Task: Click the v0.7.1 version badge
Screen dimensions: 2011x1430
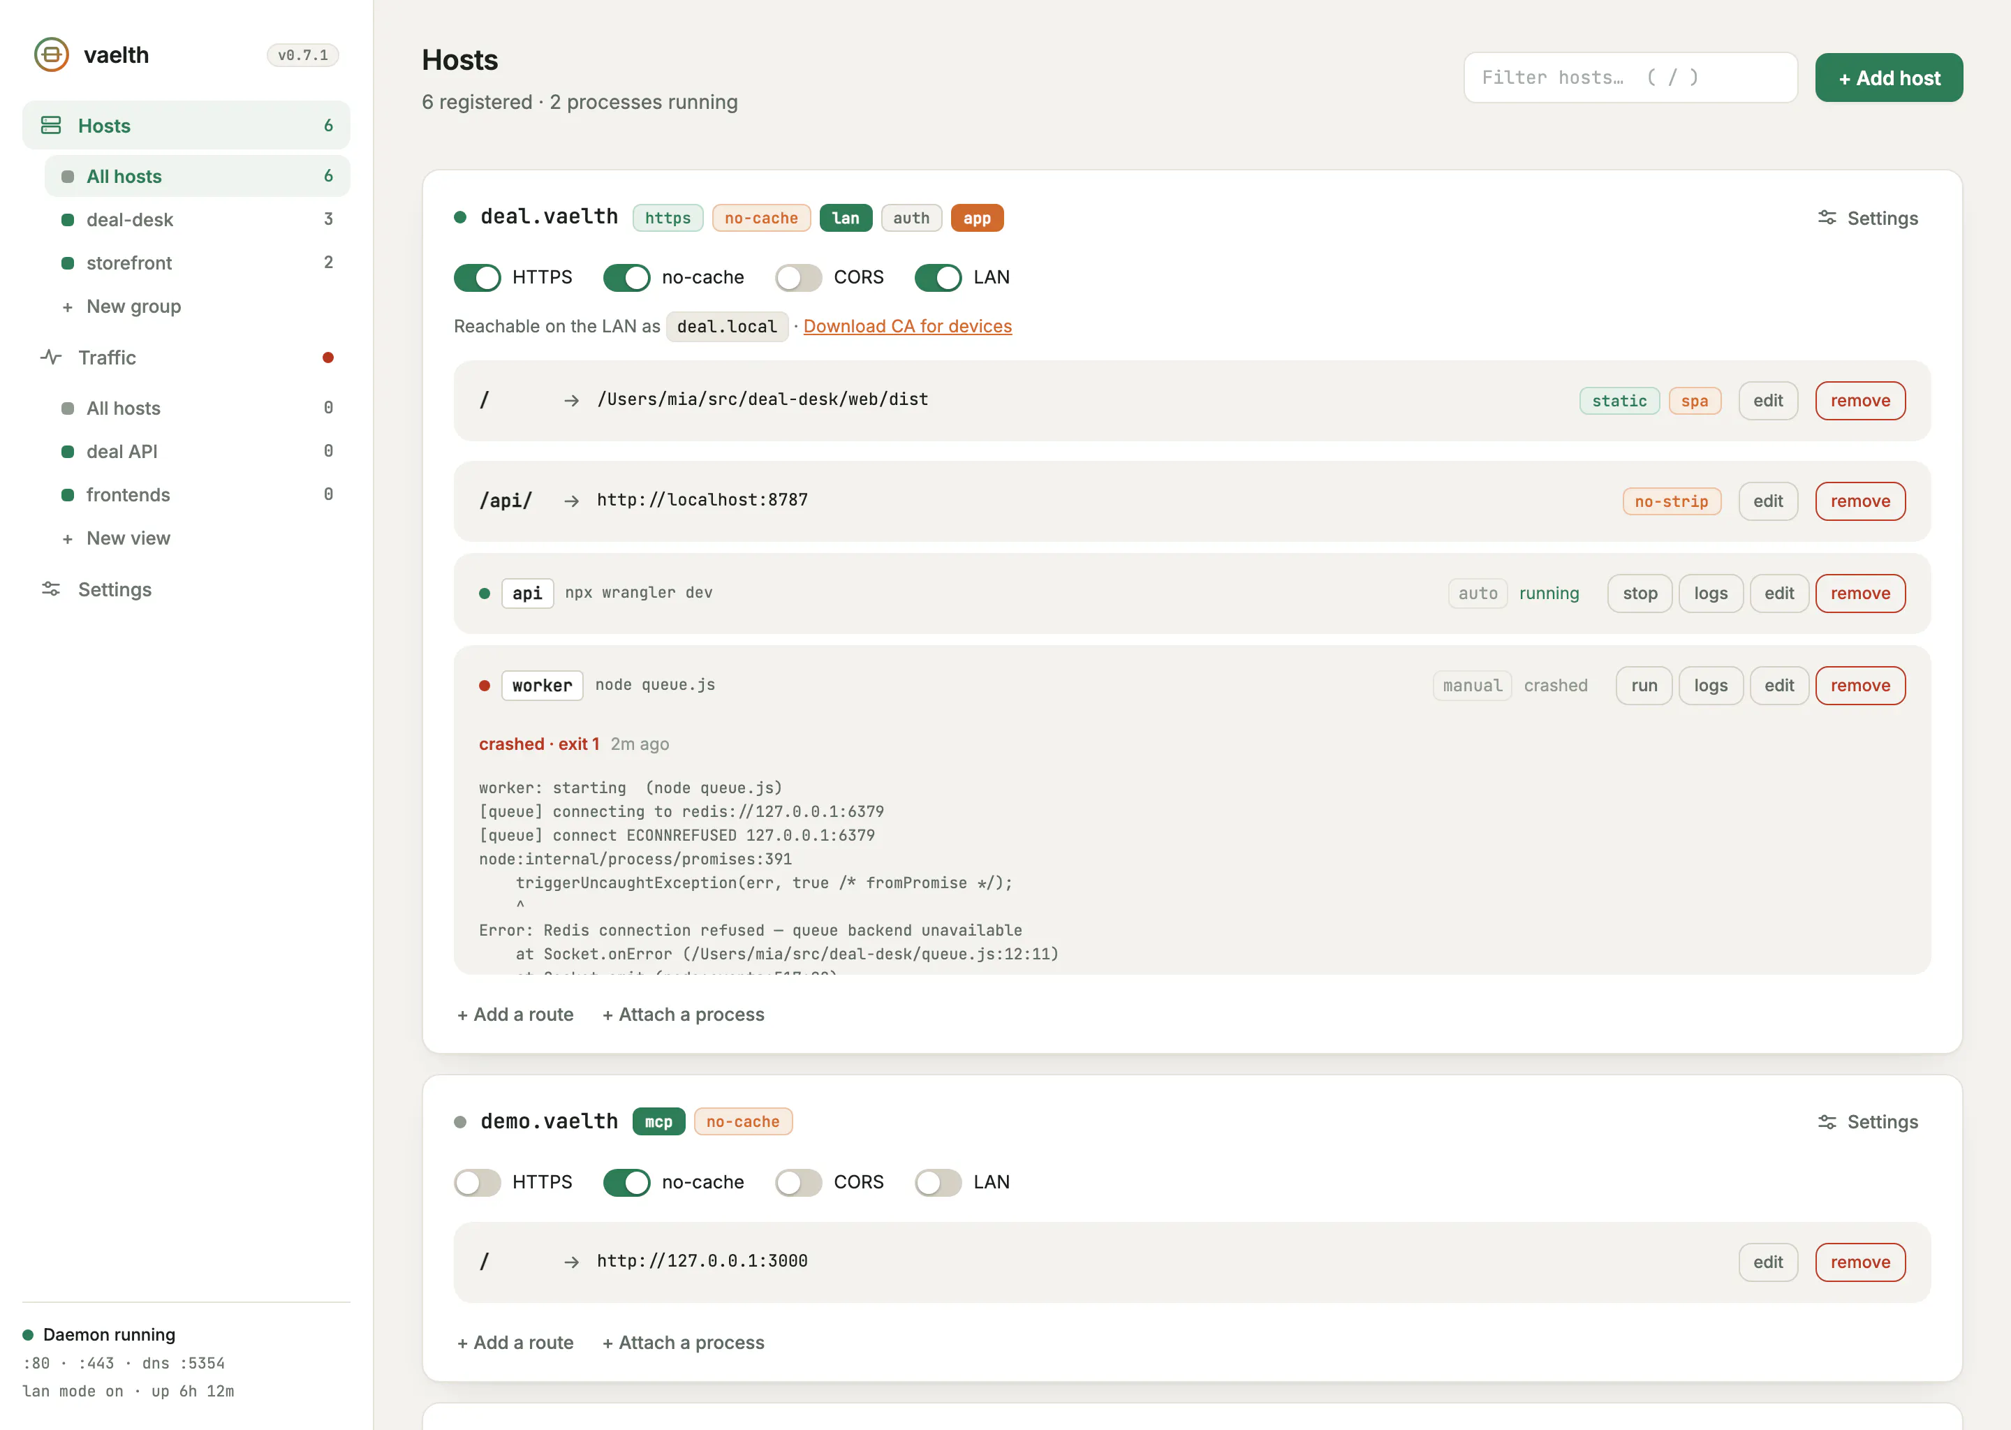Action: pos(302,55)
